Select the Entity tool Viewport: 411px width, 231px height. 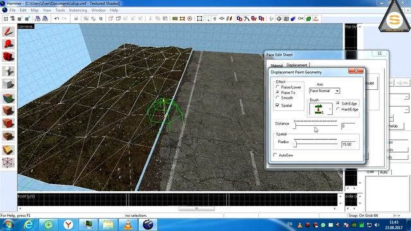(x=8, y=71)
